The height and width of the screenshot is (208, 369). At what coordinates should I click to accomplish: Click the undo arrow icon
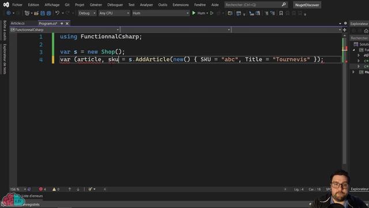coord(57,13)
